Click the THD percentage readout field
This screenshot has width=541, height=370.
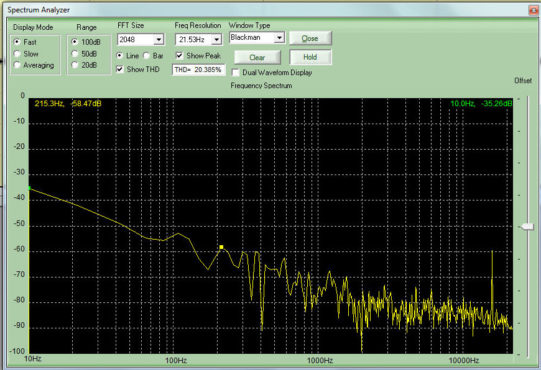point(198,70)
